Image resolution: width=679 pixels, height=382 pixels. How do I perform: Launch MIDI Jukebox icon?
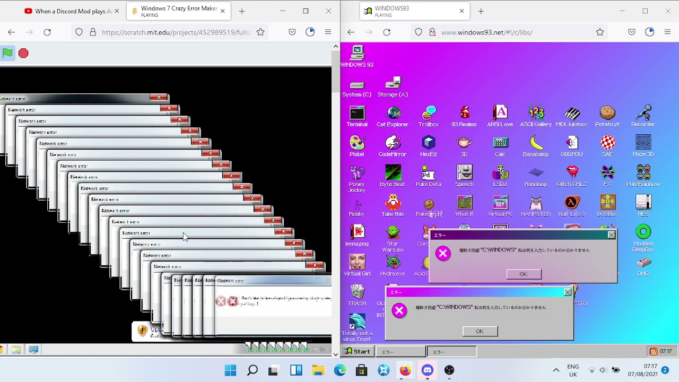[571, 117]
